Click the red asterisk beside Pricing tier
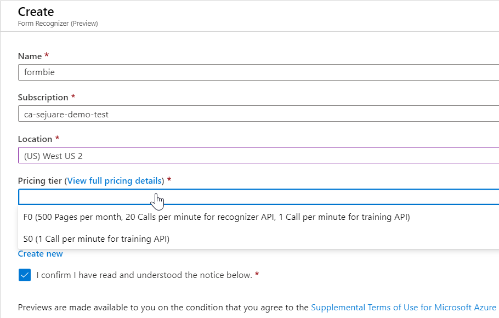This screenshot has height=318, width=499. point(169,180)
